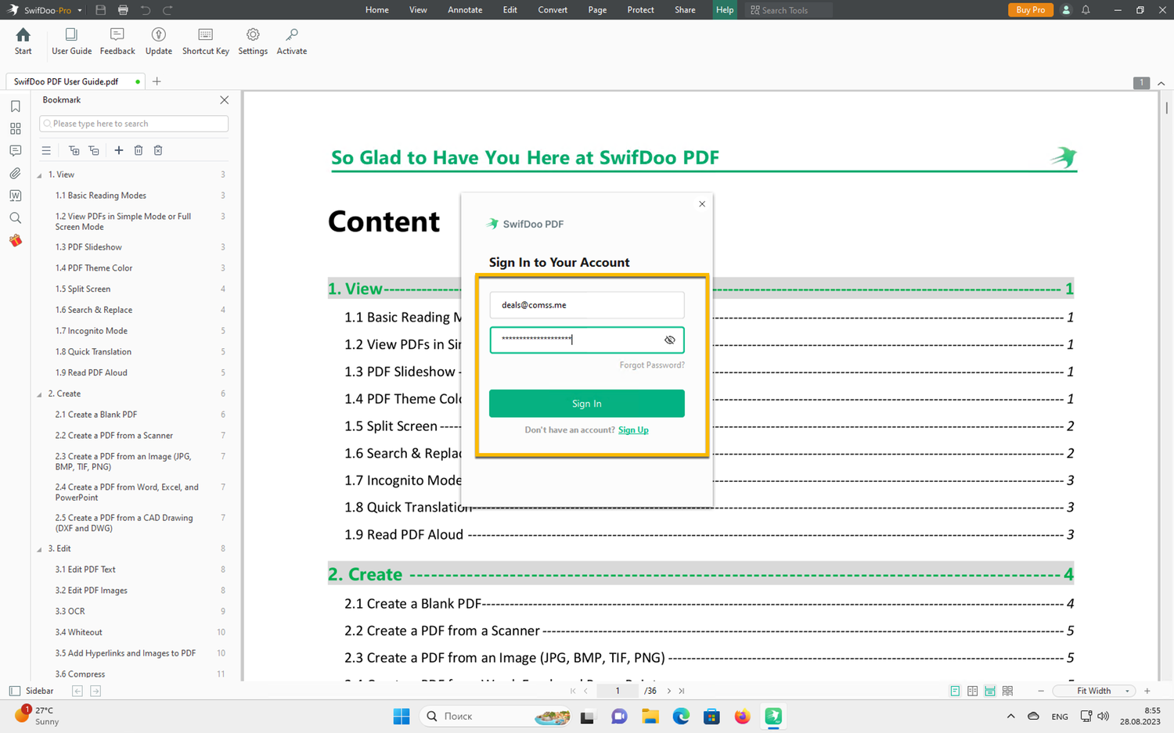Delete all bookmarks with the crossed trash icon
The height and width of the screenshot is (733, 1174).
point(158,150)
